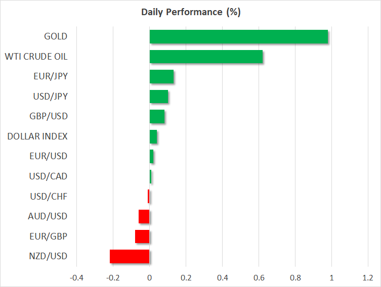
Task: Select the NZD/USD category label
Action: (x=48, y=256)
